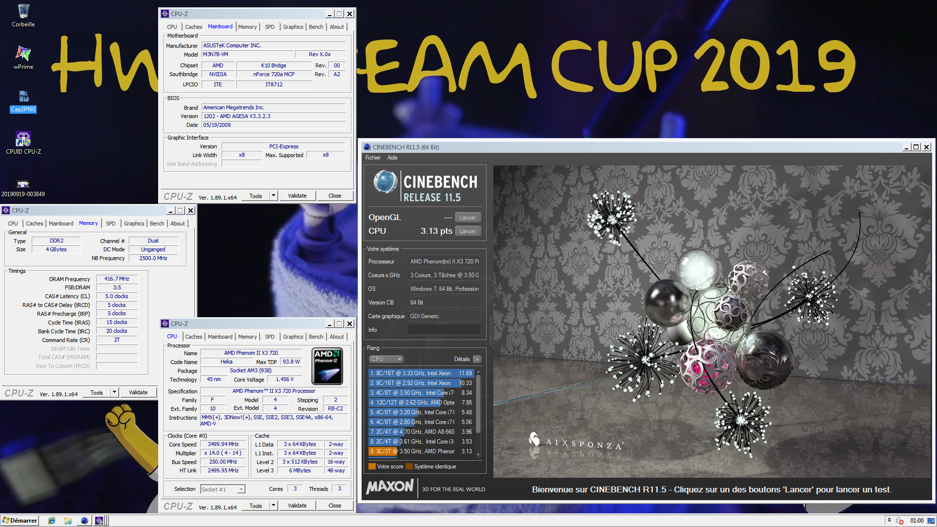Open Mainboard tab in Memory CPU-Z window
937x527 pixels.
click(x=61, y=223)
